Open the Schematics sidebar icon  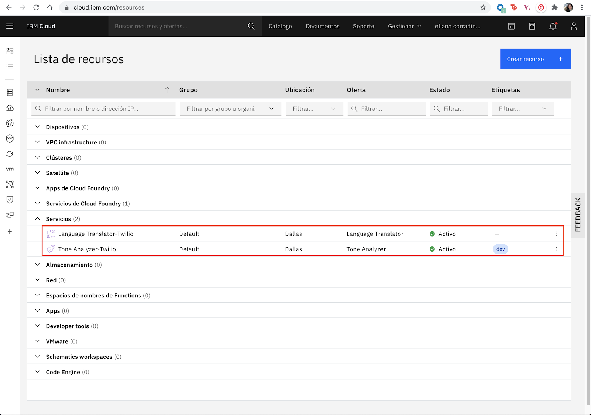coord(10,215)
